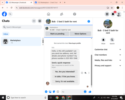125x100 pixels.
Task: Send quick response Sorry, it's not available.
Action: pos(65,81)
